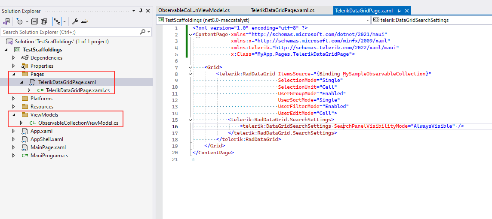Viewport: 492px width, 219px height.
Task: Select TelerikDataGridPage.xaml in the tree
Action: [x=67, y=82]
